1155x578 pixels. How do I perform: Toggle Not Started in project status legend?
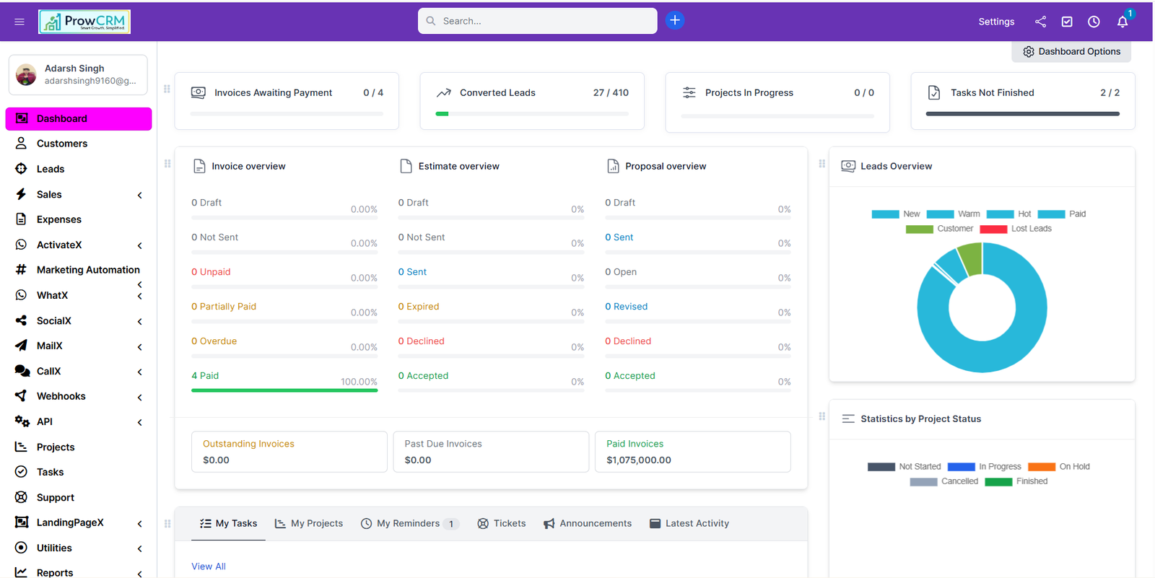[x=904, y=467]
